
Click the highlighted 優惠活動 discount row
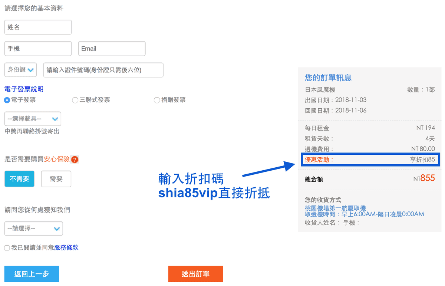[370, 160]
